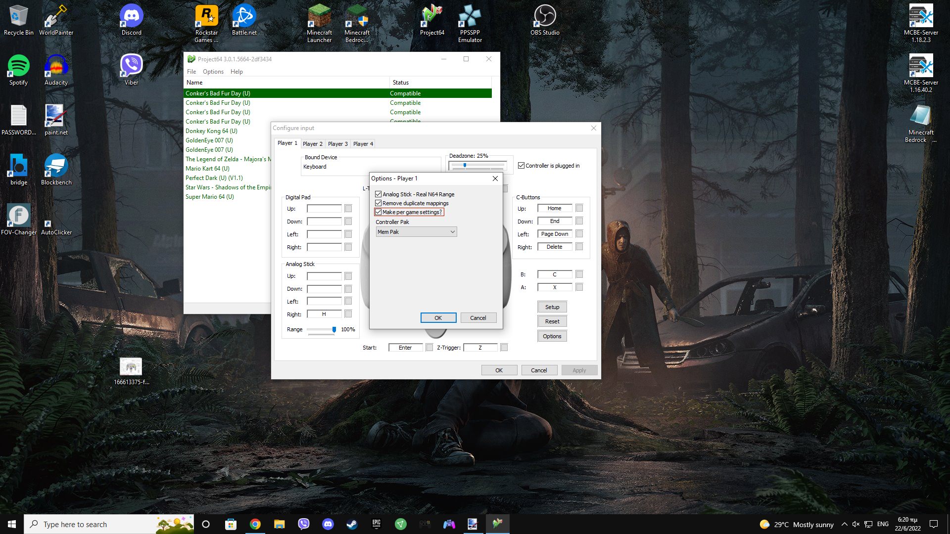Screen dimensions: 950x534
Task: Open the Audacity desktop icon
Action: [56, 70]
